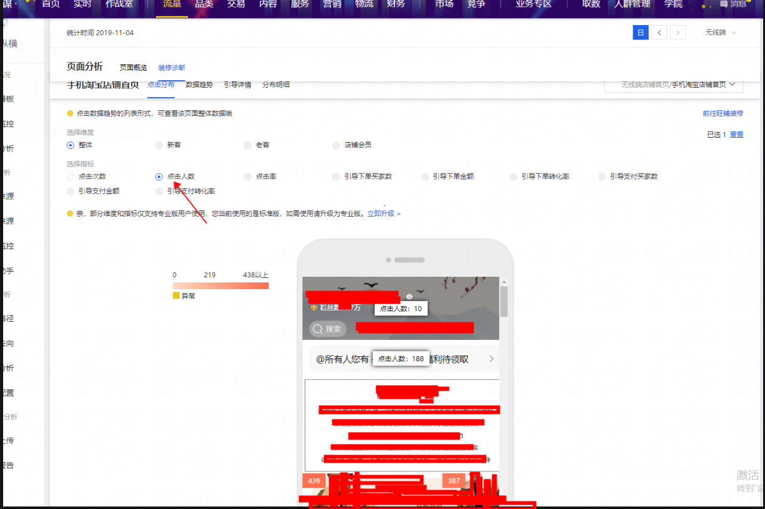Image resolution: width=765 pixels, height=509 pixels.
Task: Select the 整体 dimension radio
Action: [70, 145]
